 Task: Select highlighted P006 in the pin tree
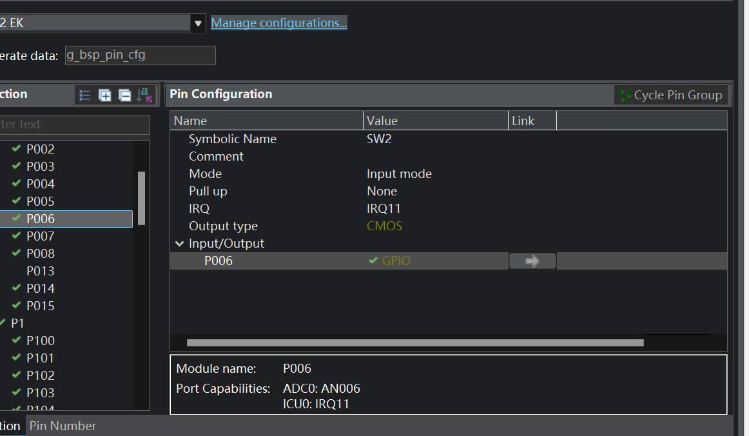coord(66,219)
